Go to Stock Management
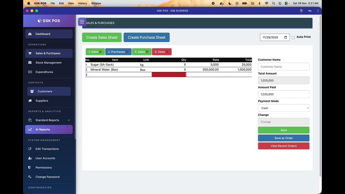The height and width of the screenshot is (194, 345). pyautogui.click(x=49, y=63)
